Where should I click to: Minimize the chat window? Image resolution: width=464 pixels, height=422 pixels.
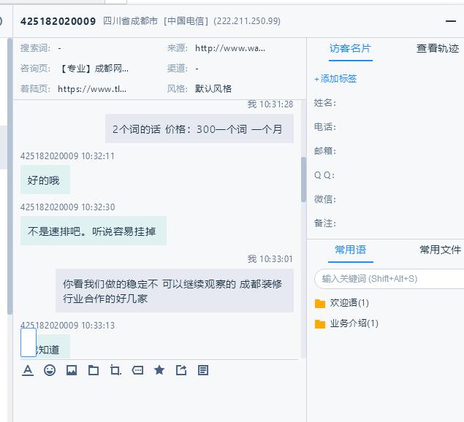point(450,21)
